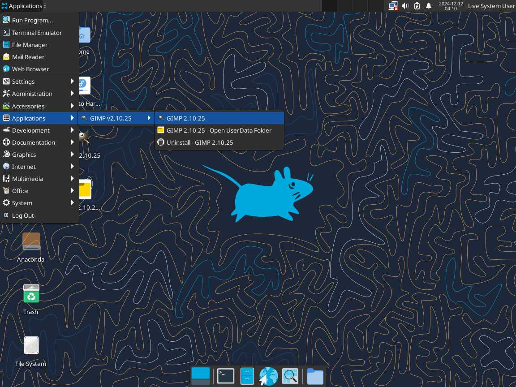Click the Mail Reader envelope icon

point(6,56)
